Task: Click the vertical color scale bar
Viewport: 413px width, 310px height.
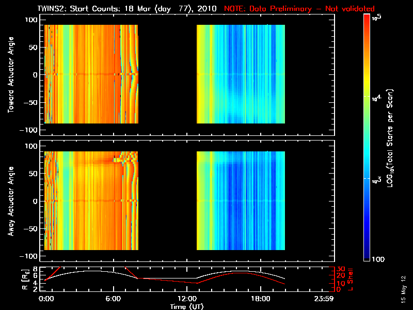Action: pos(367,138)
